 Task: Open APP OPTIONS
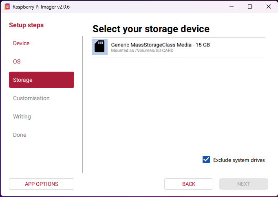click(42, 184)
